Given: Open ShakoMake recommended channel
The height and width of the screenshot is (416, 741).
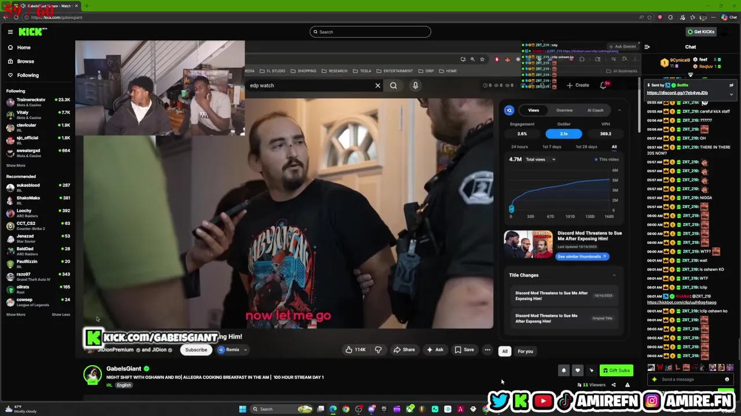Looking at the screenshot, I should point(38,200).
